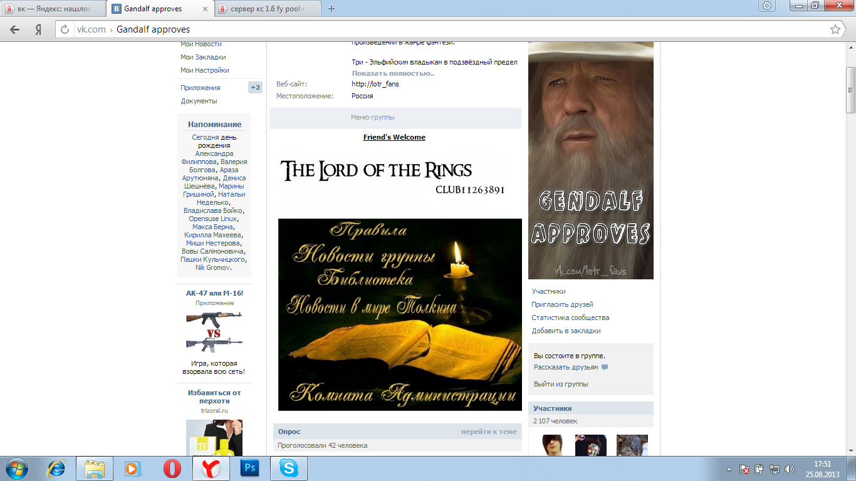The height and width of the screenshot is (481, 856).
Task: Open Windows Explorer folder in taskbar
Action: (x=95, y=468)
